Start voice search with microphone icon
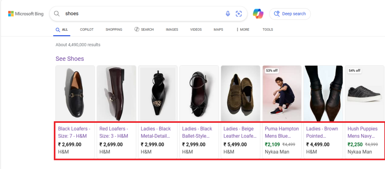The width and height of the screenshot is (385, 169). coord(228,14)
